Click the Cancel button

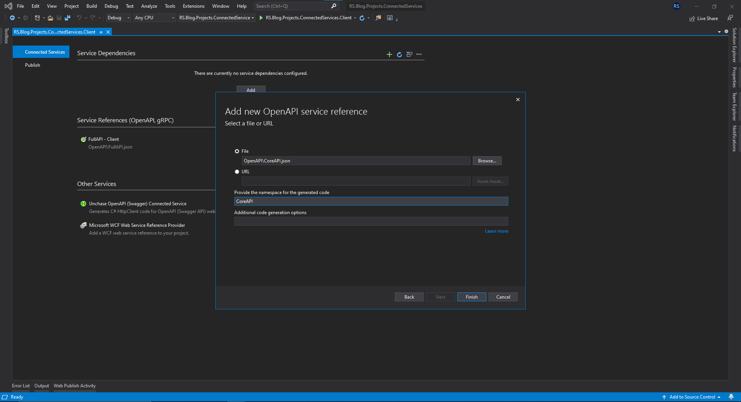tap(503, 297)
